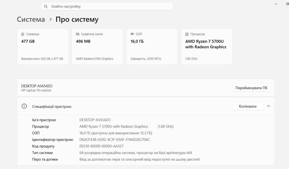
Task: Click 'Ім'я пристрою' row label
Action: tap(44, 120)
